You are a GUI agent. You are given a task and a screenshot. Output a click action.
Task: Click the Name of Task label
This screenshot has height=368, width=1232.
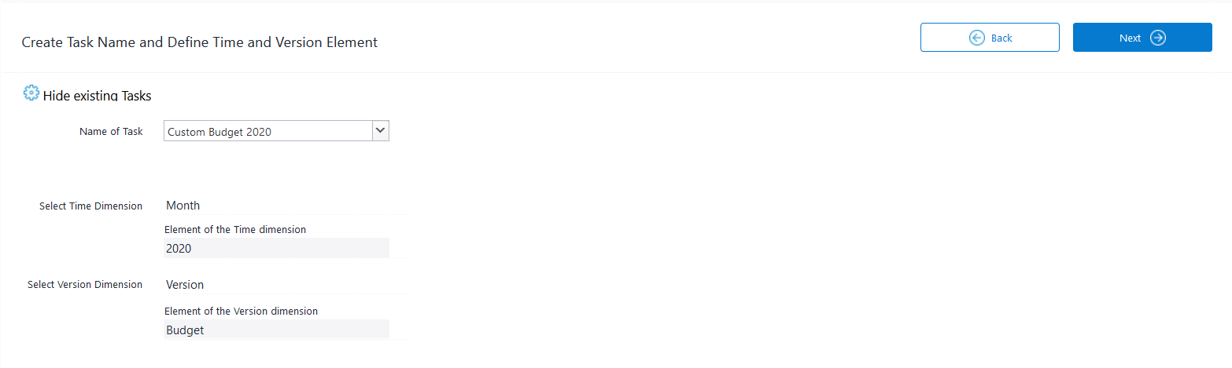111,132
